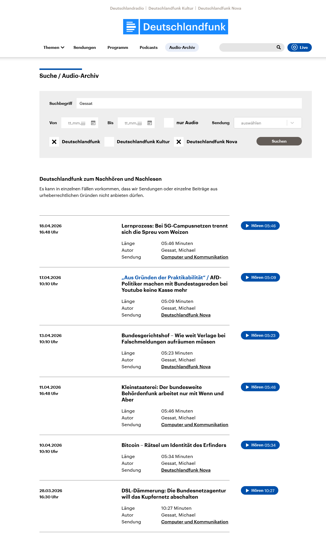Viewport: 326px width, 535px height.
Task: Check the Deutschlandfunk Kultur checkbox
Action: 109,142
